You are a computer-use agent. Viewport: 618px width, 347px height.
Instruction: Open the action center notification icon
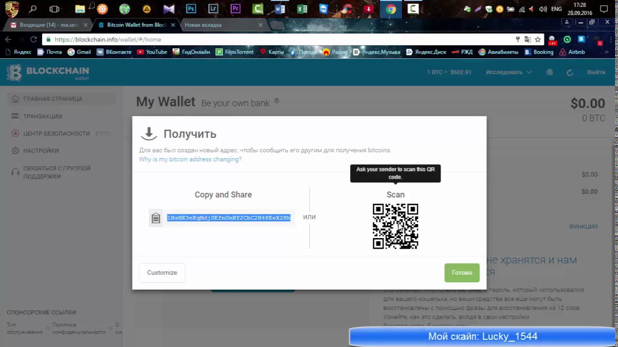[604, 9]
